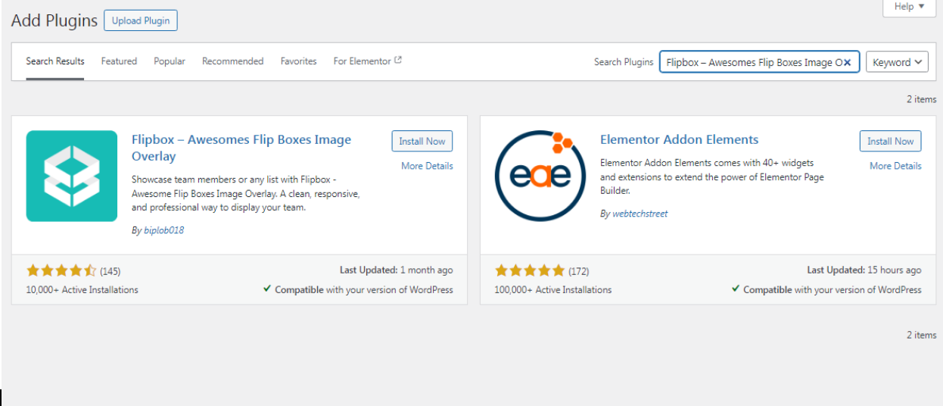
Task: Click the Upload Plugin button
Action: [141, 20]
